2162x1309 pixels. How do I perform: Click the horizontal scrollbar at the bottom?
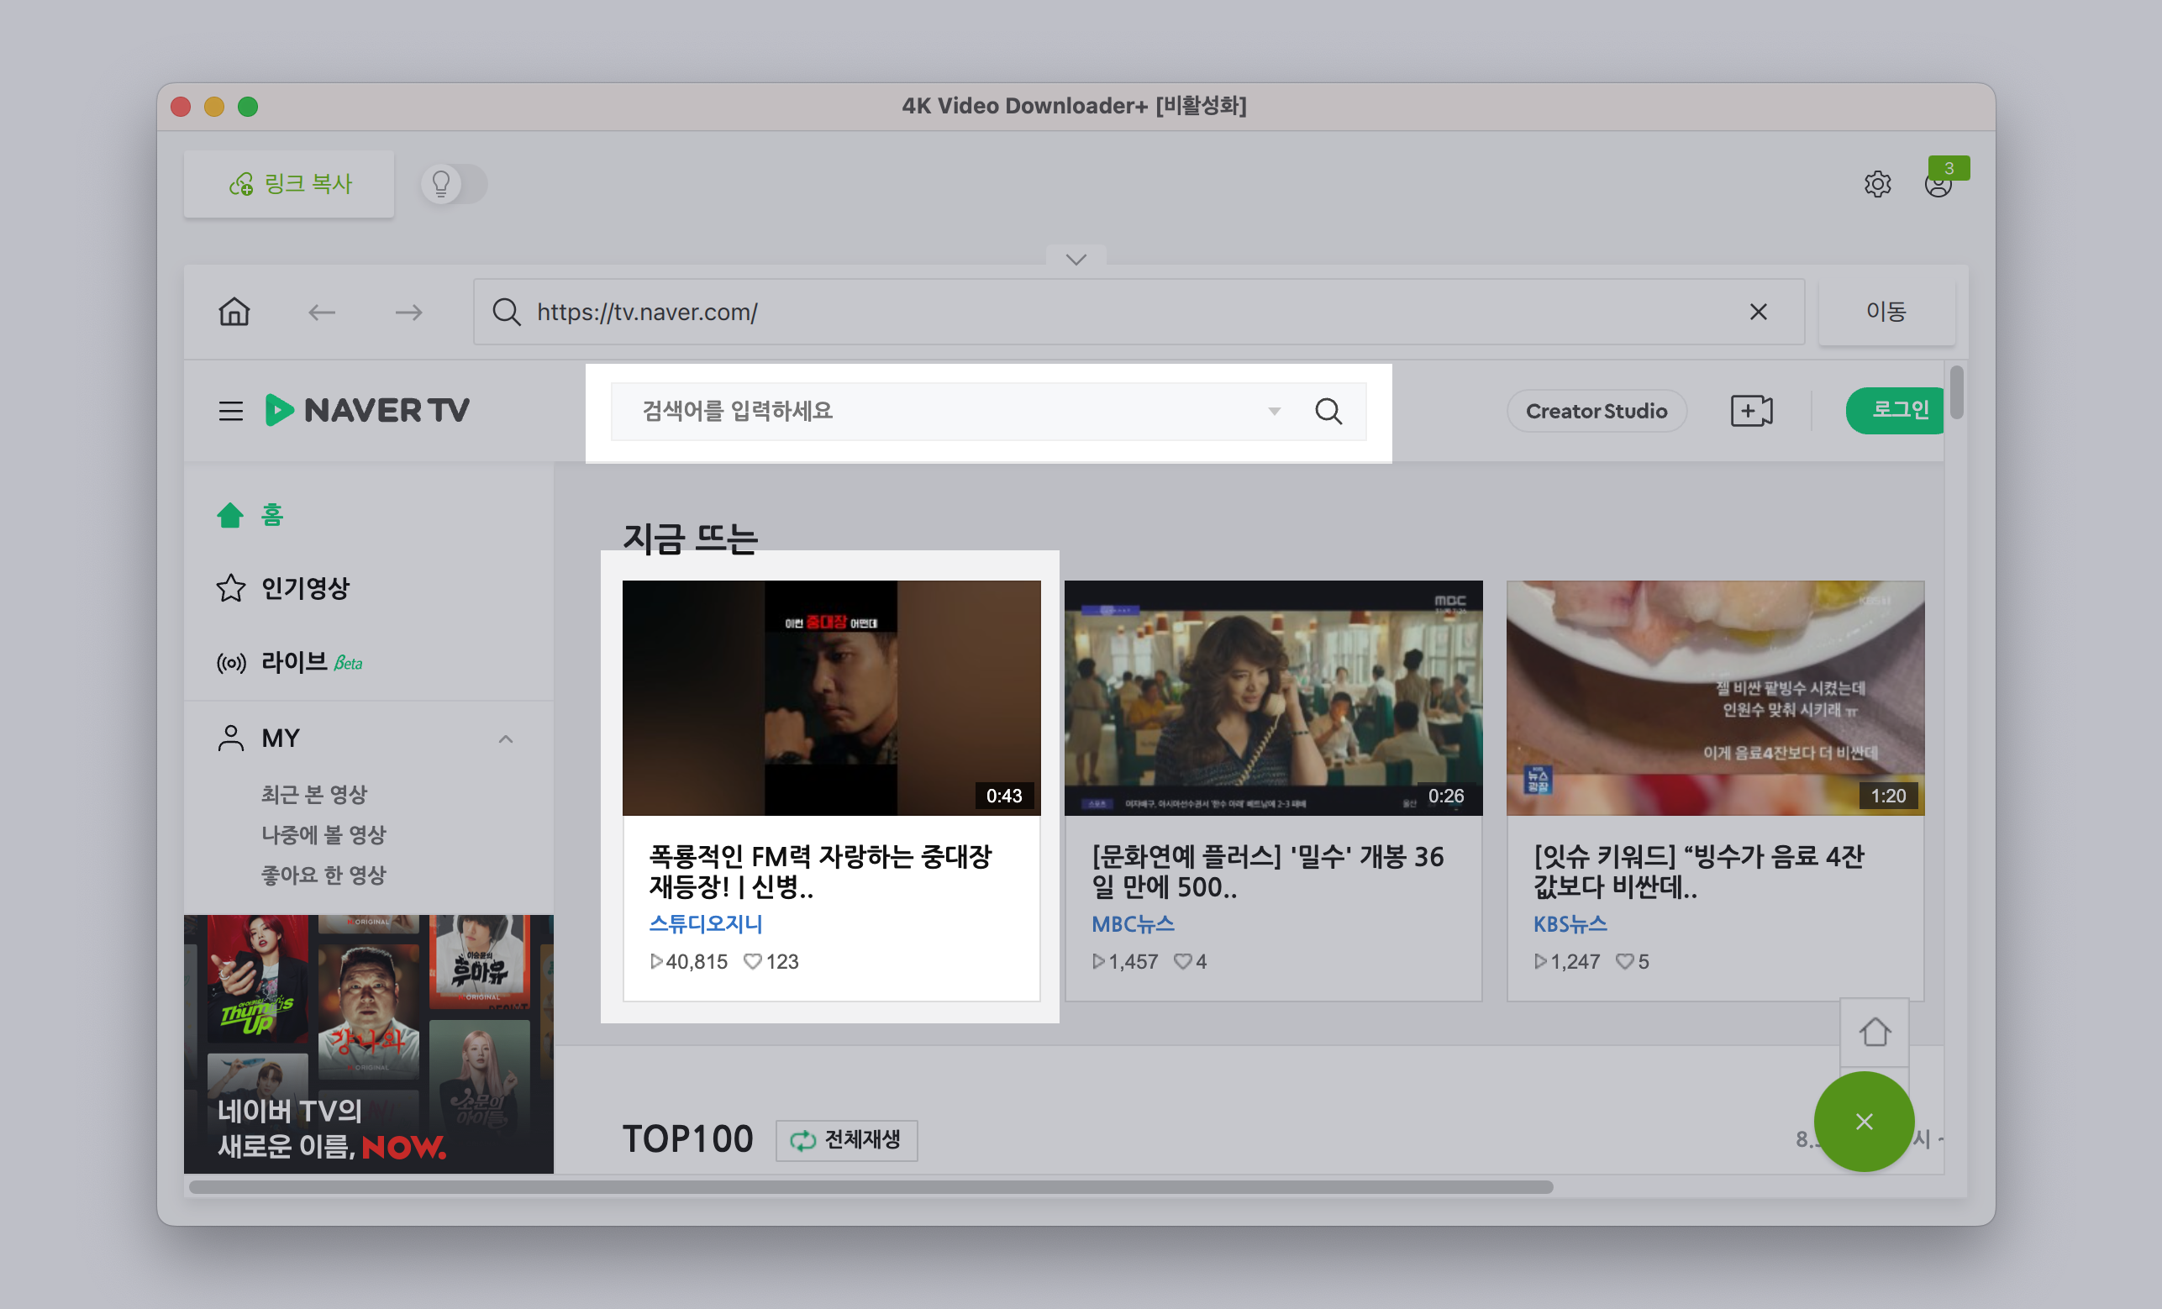pos(871,1186)
